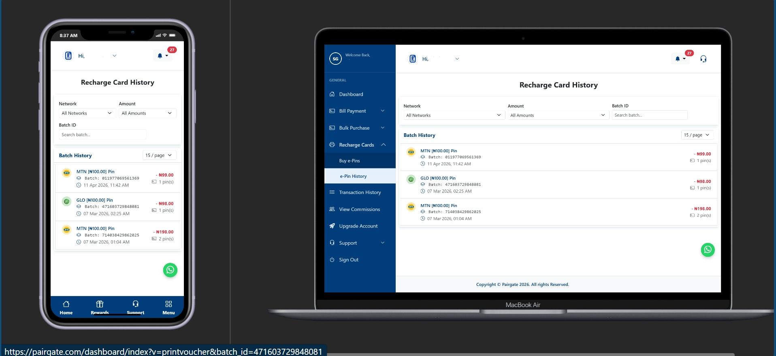The image size is (776, 356).
Task: Click Recharge Cards printer icon in sidebar
Action: point(332,145)
